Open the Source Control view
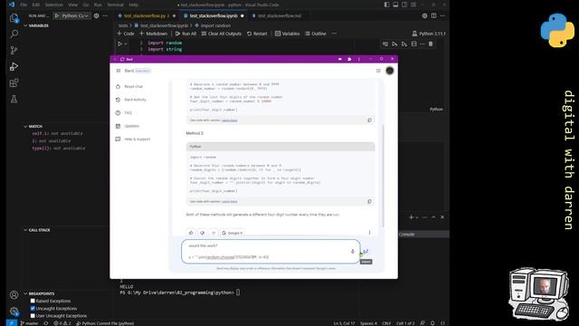 tap(14, 51)
